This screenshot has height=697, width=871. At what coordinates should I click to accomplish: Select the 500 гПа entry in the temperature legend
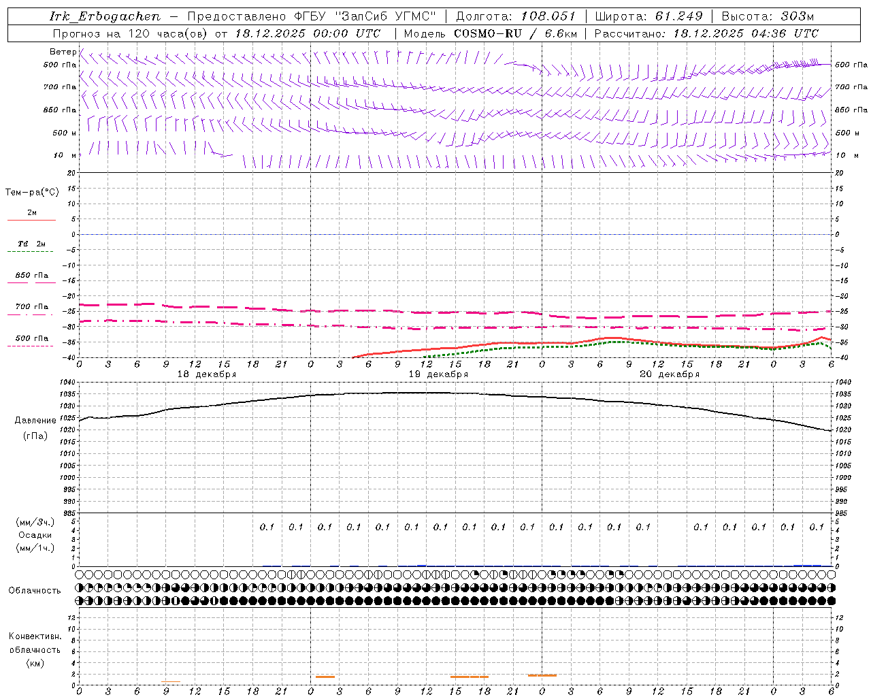pyautogui.click(x=32, y=338)
